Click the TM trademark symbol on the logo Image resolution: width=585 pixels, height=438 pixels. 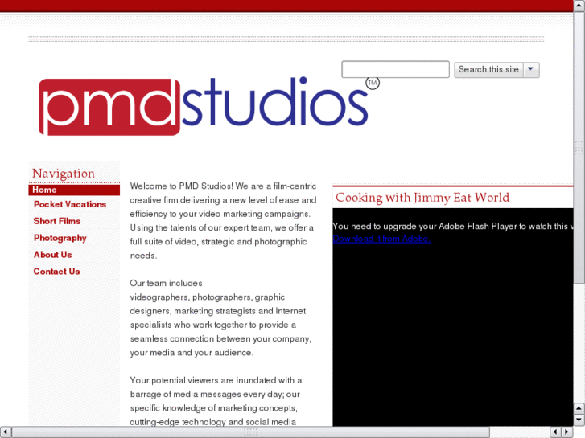coord(373,83)
